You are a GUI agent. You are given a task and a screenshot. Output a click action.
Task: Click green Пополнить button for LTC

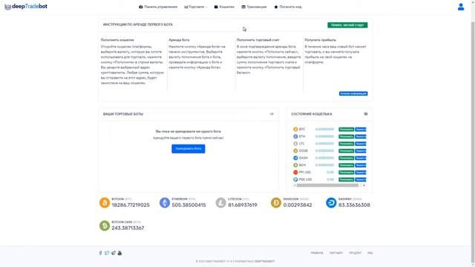(347, 144)
